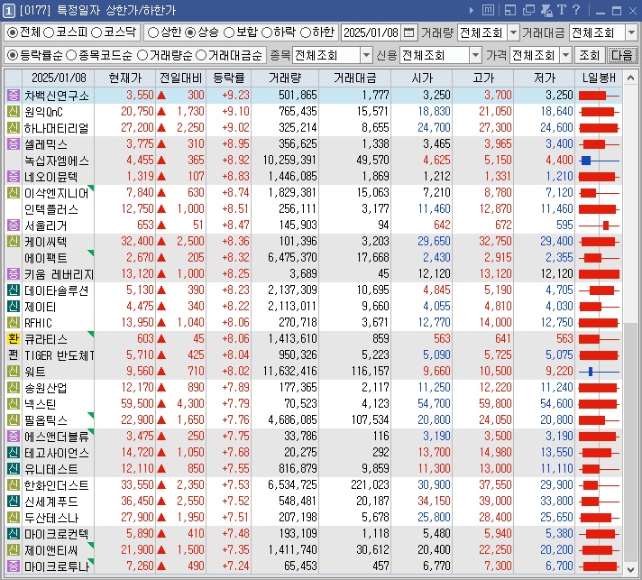Click the scrollbar down arrow
The height and width of the screenshot is (580, 642).
click(x=630, y=569)
